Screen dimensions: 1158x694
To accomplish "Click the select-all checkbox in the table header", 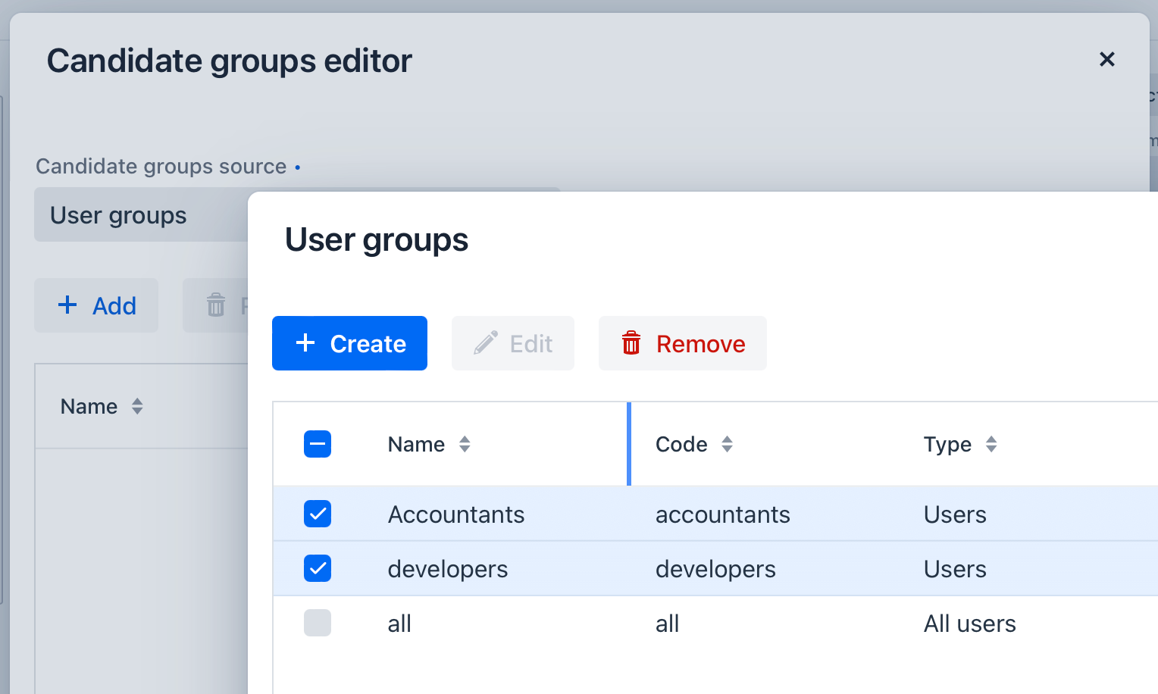I will [318, 444].
